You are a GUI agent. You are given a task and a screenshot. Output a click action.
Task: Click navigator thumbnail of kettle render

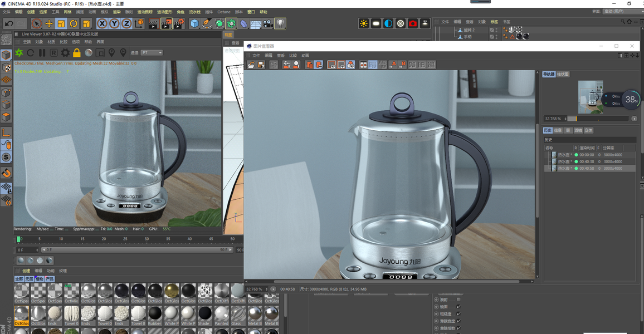(x=591, y=97)
